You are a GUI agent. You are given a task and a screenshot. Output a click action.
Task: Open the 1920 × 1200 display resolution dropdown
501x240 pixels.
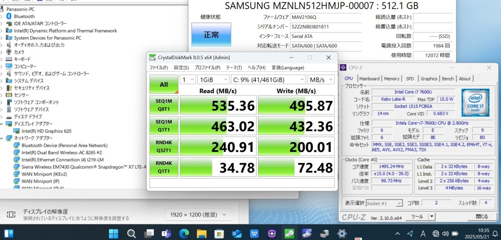(198, 215)
